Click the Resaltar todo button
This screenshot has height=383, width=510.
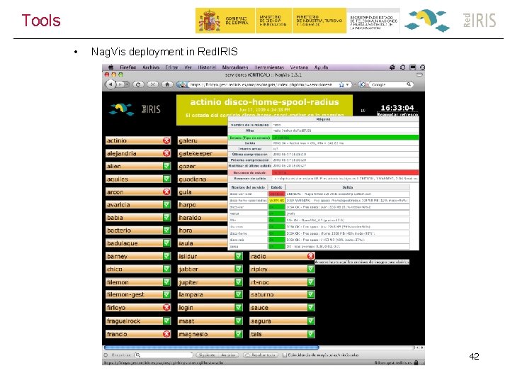tap(261, 355)
